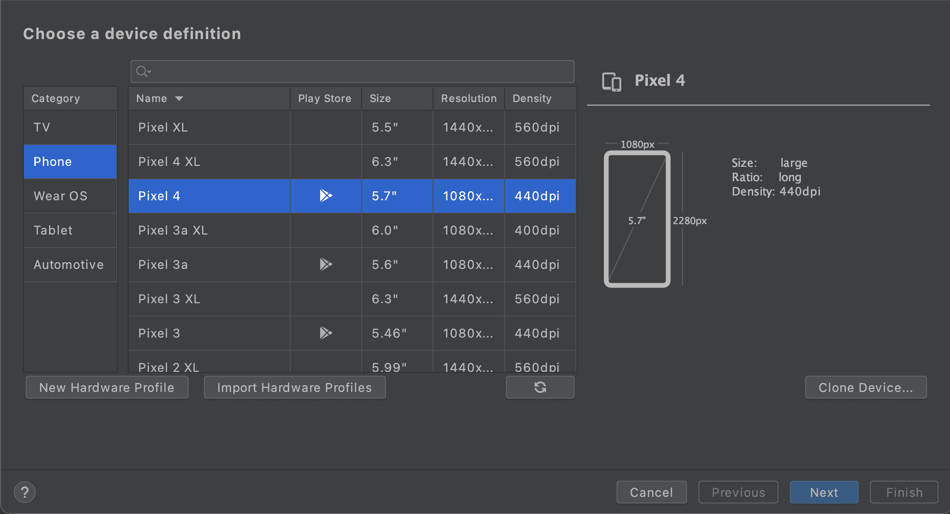This screenshot has width=950, height=514.
Task: Sort by the Name column sort arrow
Action: (x=179, y=99)
